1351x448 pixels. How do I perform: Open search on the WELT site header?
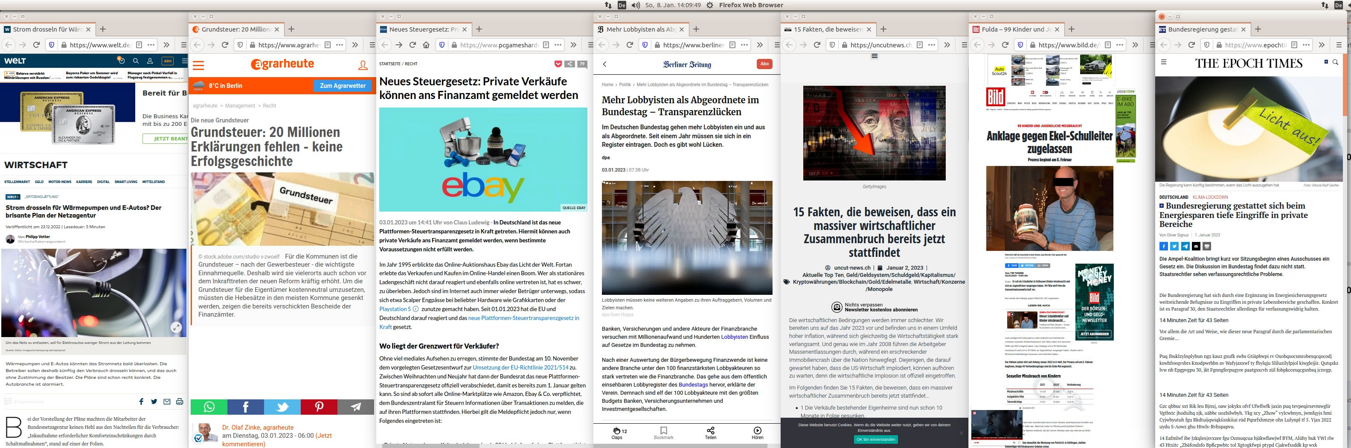click(x=136, y=61)
